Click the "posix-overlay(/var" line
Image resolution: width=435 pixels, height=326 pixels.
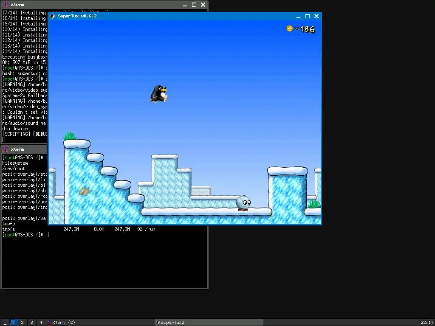coord(25,218)
